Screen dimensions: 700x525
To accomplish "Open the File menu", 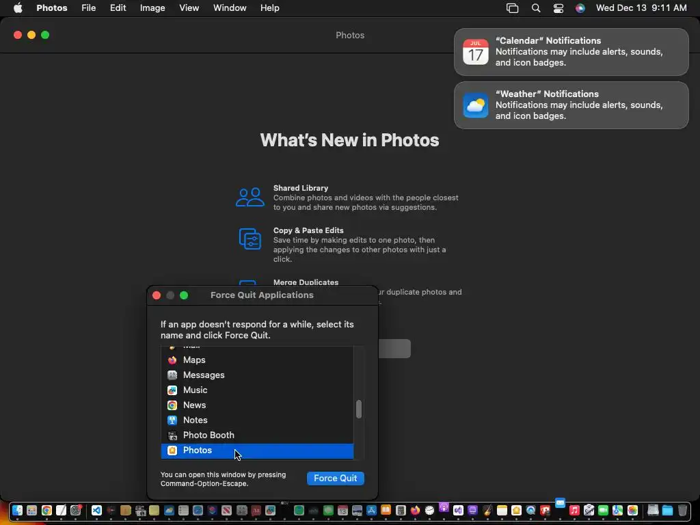I will click(x=88, y=8).
